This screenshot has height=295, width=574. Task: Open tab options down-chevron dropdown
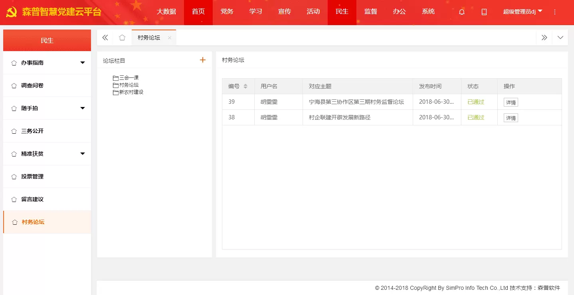click(560, 38)
